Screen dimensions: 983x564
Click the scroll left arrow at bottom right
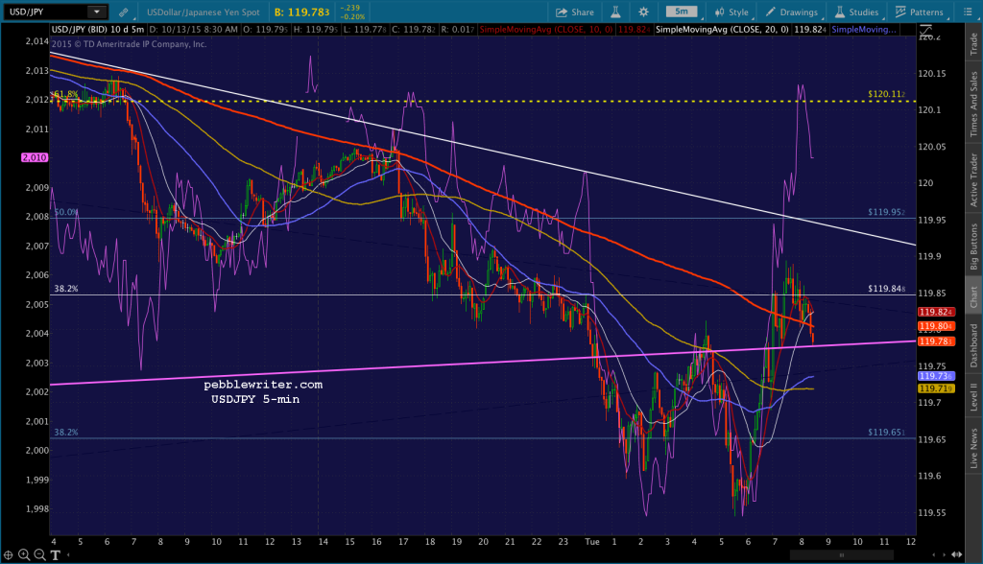(x=935, y=554)
